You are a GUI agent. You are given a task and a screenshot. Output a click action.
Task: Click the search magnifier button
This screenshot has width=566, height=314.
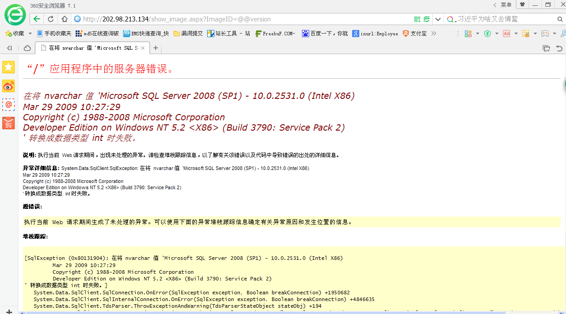560,19
